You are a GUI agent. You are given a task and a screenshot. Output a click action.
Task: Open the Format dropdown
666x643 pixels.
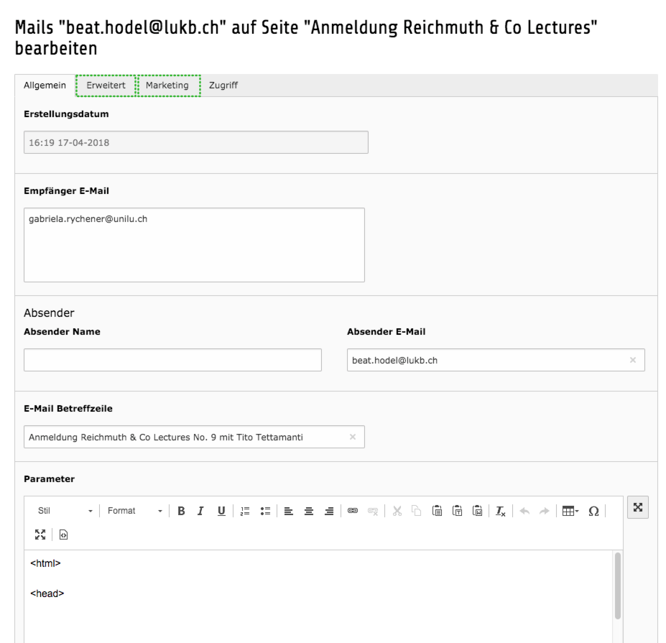[x=134, y=511]
